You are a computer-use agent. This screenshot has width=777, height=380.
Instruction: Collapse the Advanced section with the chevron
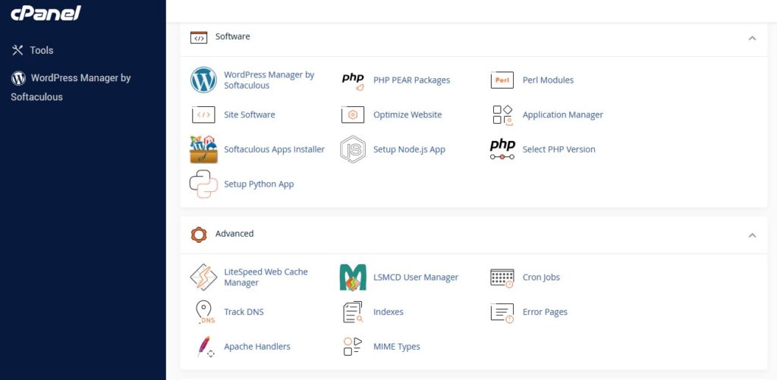coord(752,235)
